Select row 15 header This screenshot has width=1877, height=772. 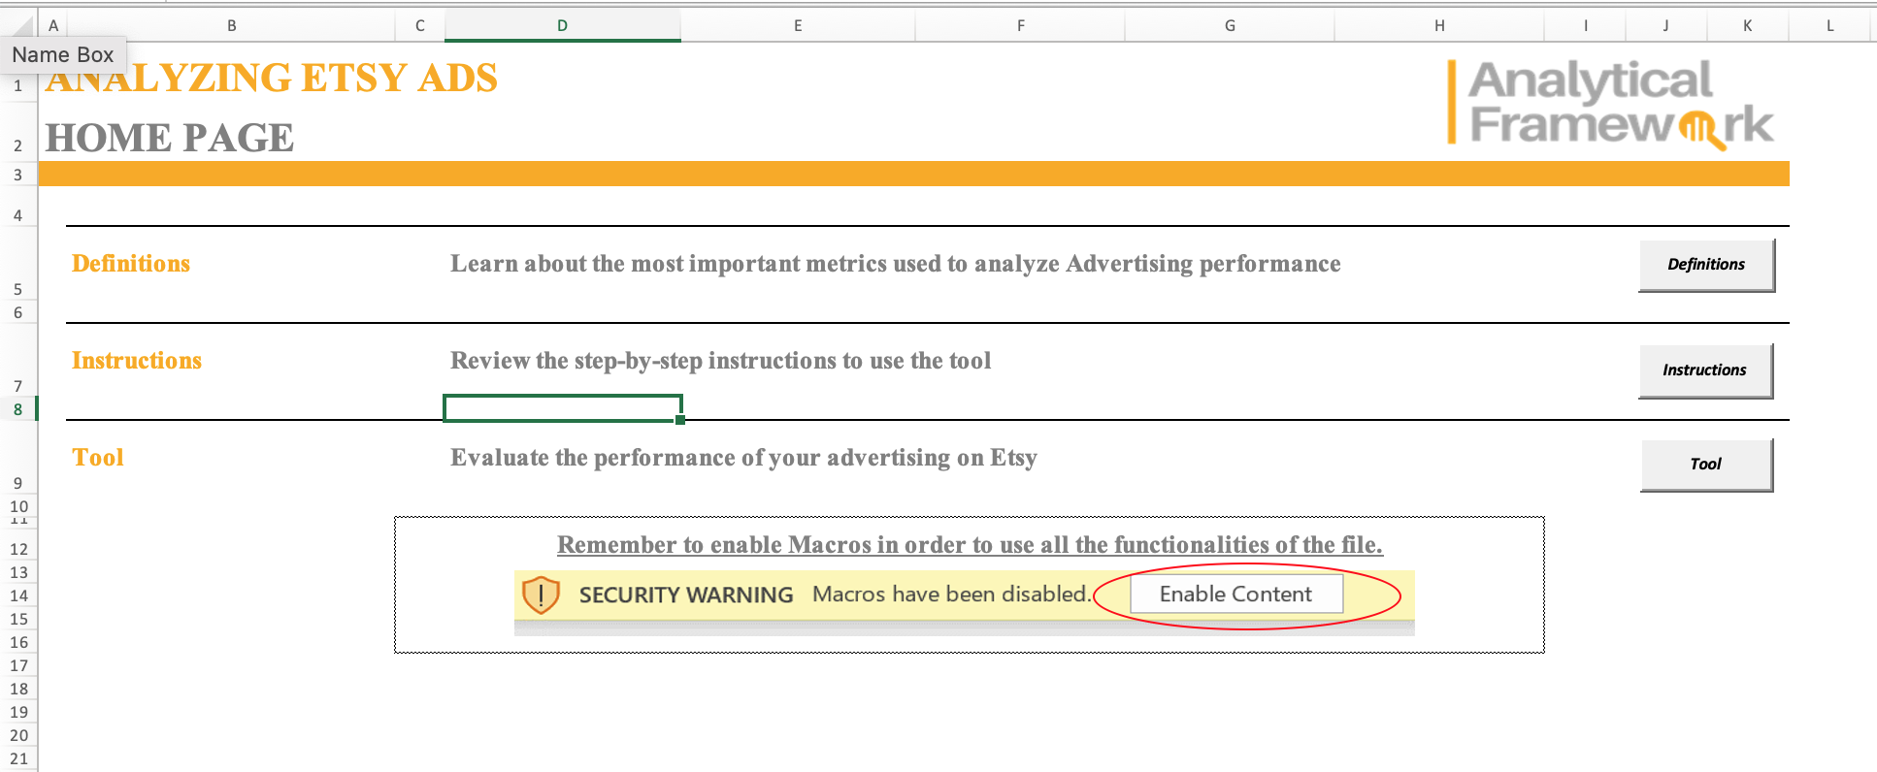click(18, 619)
